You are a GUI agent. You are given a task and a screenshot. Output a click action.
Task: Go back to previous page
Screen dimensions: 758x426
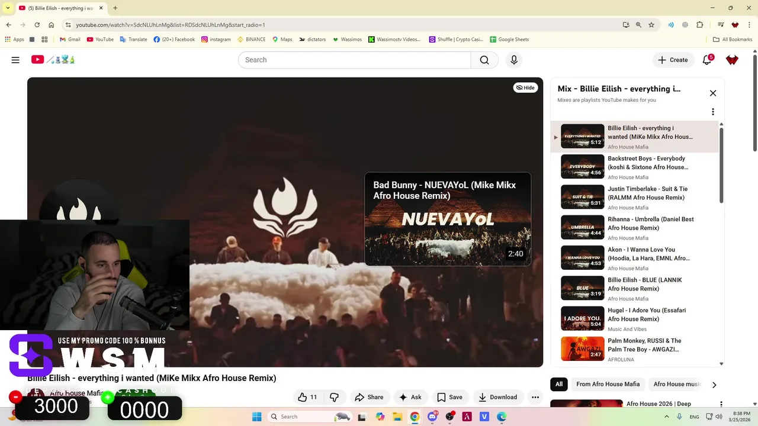click(8, 25)
